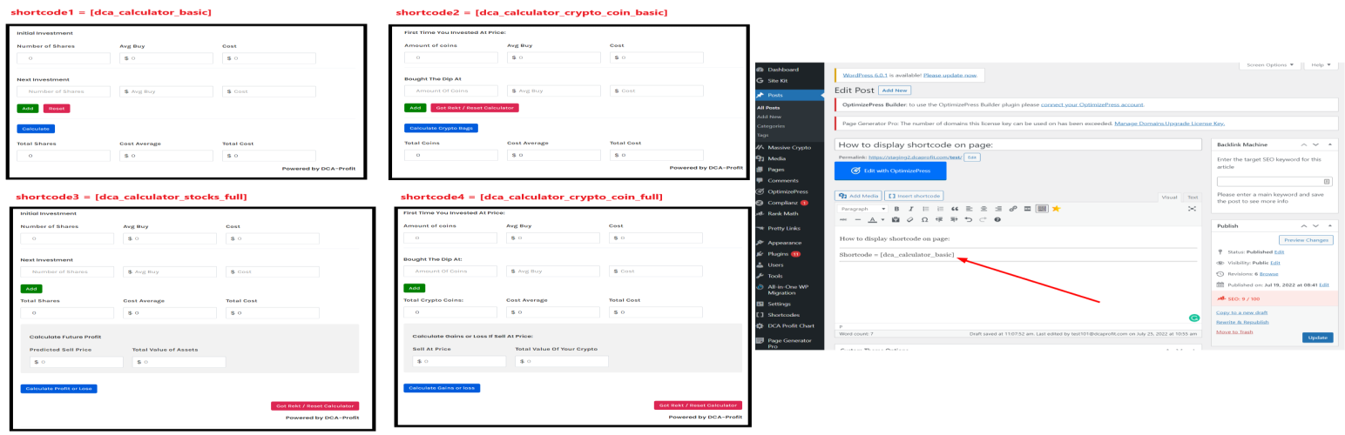Switch to the Visual editor tab

[x=1169, y=197]
